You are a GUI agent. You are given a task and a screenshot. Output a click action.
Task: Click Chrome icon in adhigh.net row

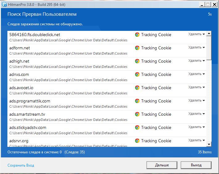[x=137, y=61]
